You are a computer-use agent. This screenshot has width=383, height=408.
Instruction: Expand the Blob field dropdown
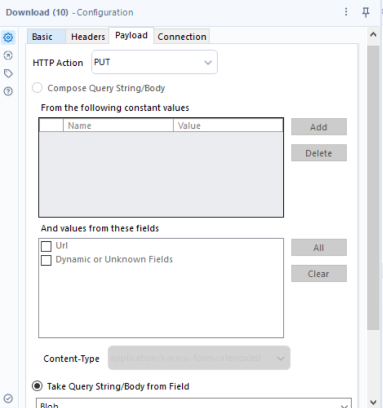tap(344, 405)
